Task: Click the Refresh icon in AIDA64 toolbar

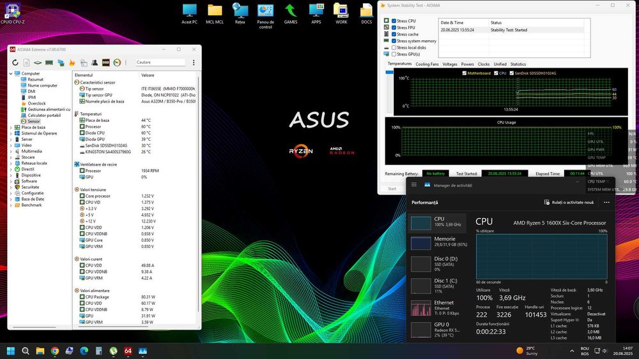Action: 15,62
